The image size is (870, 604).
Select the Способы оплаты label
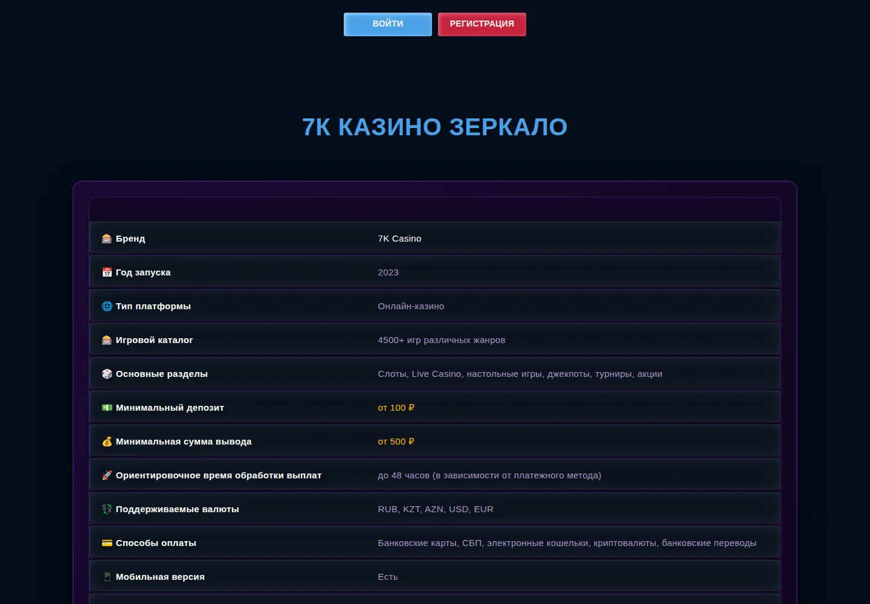(156, 543)
